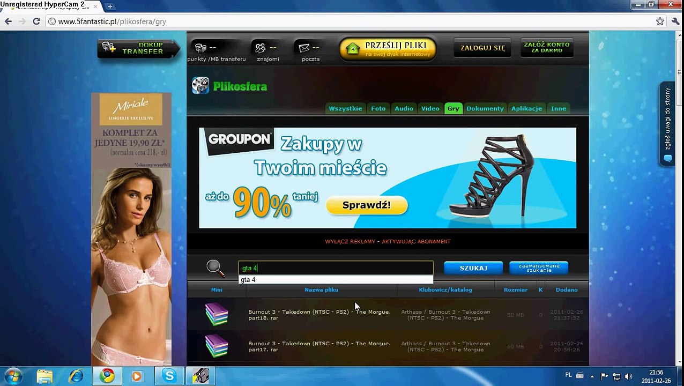684x386 pixels.
Task: Sort by Dodano column header
Action: (x=567, y=289)
